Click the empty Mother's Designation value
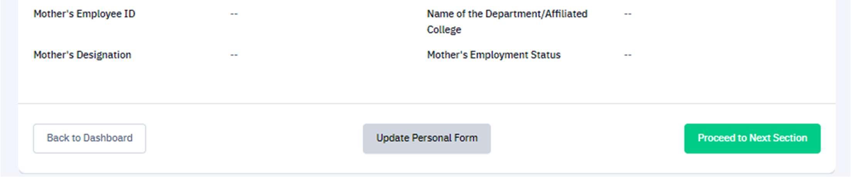 (x=234, y=55)
